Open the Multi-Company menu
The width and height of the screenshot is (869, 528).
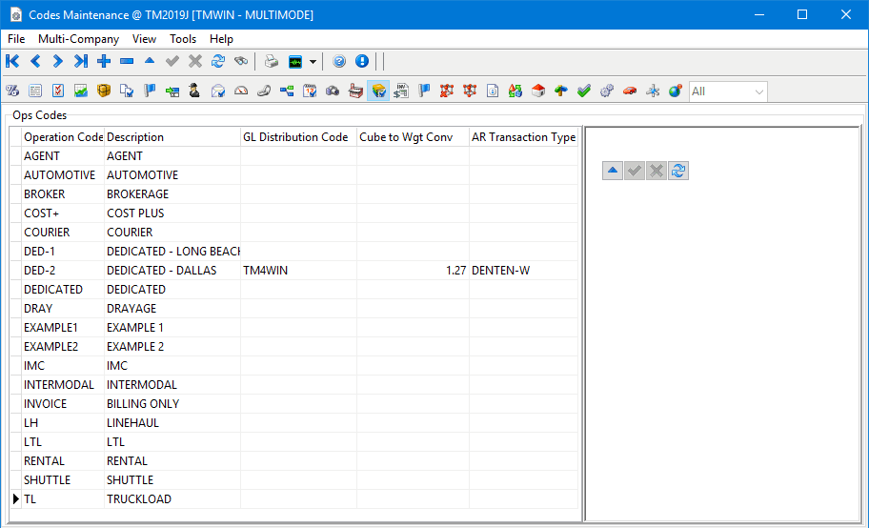point(78,39)
